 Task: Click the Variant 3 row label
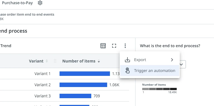click(43, 96)
